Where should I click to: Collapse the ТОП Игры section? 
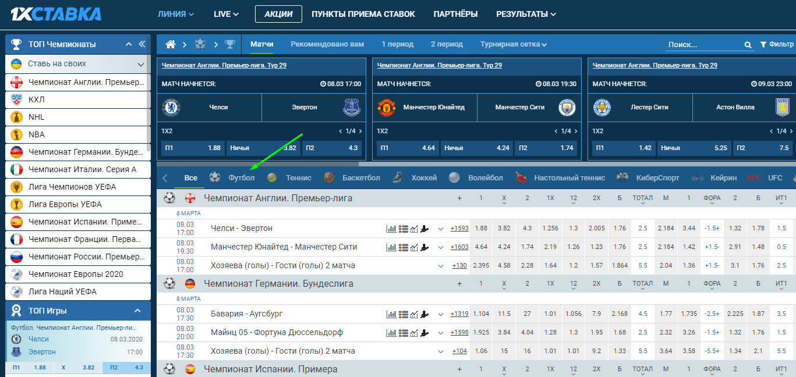[x=137, y=311]
